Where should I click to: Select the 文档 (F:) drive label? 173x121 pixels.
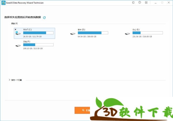click(27, 41)
